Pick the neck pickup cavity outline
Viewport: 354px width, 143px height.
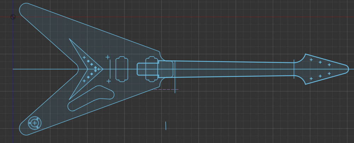point(152,69)
